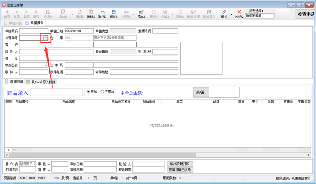
Task: Click the 收件人 recipient field
Action: (x=33, y=72)
